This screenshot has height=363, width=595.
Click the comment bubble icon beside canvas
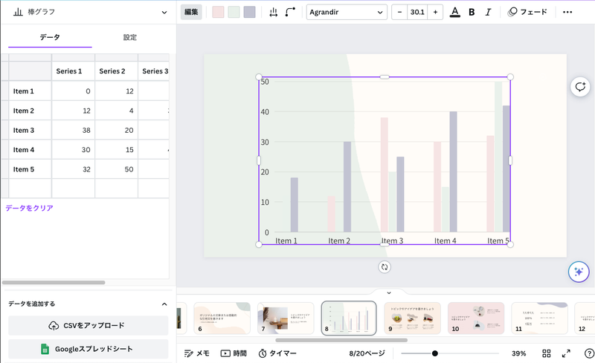(x=579, y=87)
